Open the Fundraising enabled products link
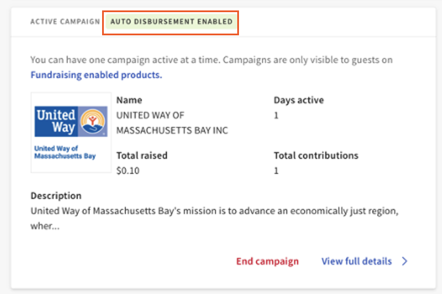The width and height of the screenshot is (442, 294). 96,75
